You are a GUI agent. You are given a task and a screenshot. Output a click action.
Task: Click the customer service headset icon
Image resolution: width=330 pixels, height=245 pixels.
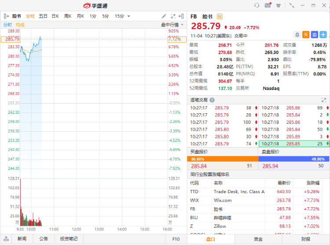coord(257,6)
